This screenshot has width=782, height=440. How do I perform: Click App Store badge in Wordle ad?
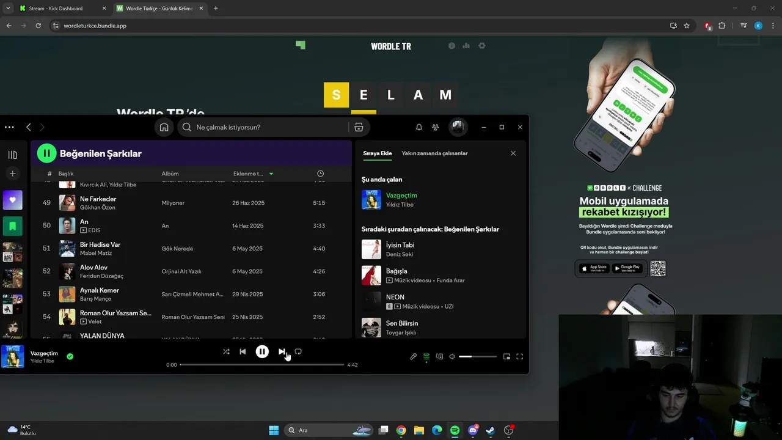(594, 268)
